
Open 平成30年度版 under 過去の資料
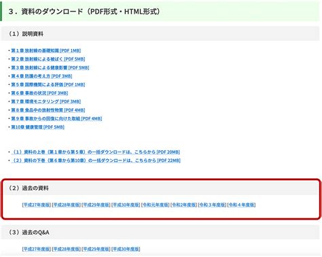[x=126, y=205]
